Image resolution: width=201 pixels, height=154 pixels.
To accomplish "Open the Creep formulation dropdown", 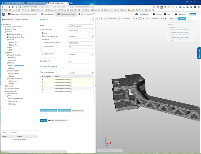I will 80,54.
